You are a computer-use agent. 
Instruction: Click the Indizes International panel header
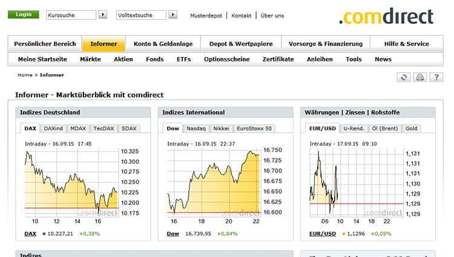click(226, 112)
